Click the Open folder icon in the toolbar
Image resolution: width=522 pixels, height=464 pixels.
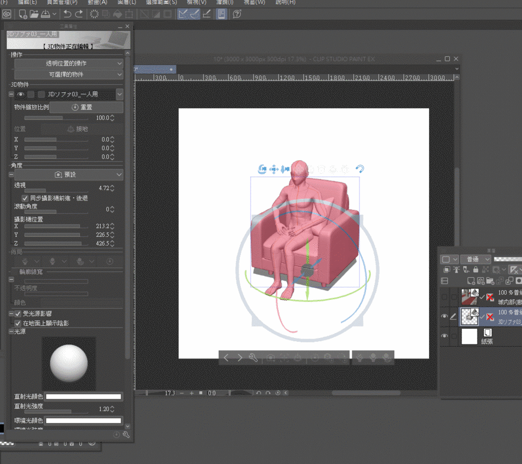click(x=34, y=14)
